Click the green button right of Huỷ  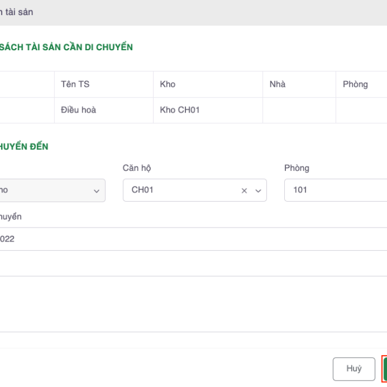point(384,369)
